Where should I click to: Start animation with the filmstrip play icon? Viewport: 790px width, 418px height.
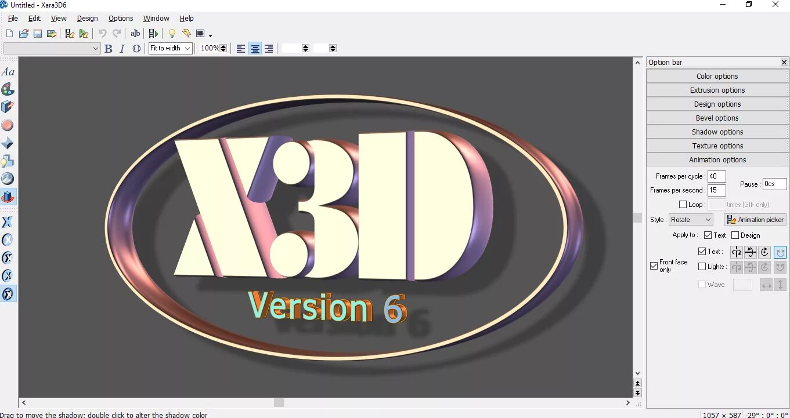click(x=153, y=34)
